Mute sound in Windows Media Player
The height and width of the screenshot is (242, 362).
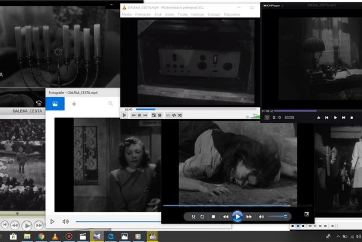[x=261, y=217]
